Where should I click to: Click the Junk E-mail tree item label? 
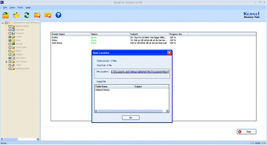(21, 48)
